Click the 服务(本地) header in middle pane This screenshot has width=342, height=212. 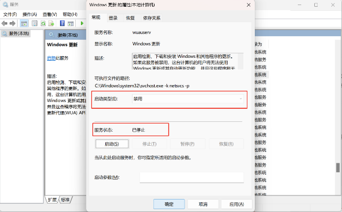coord(67,35)
